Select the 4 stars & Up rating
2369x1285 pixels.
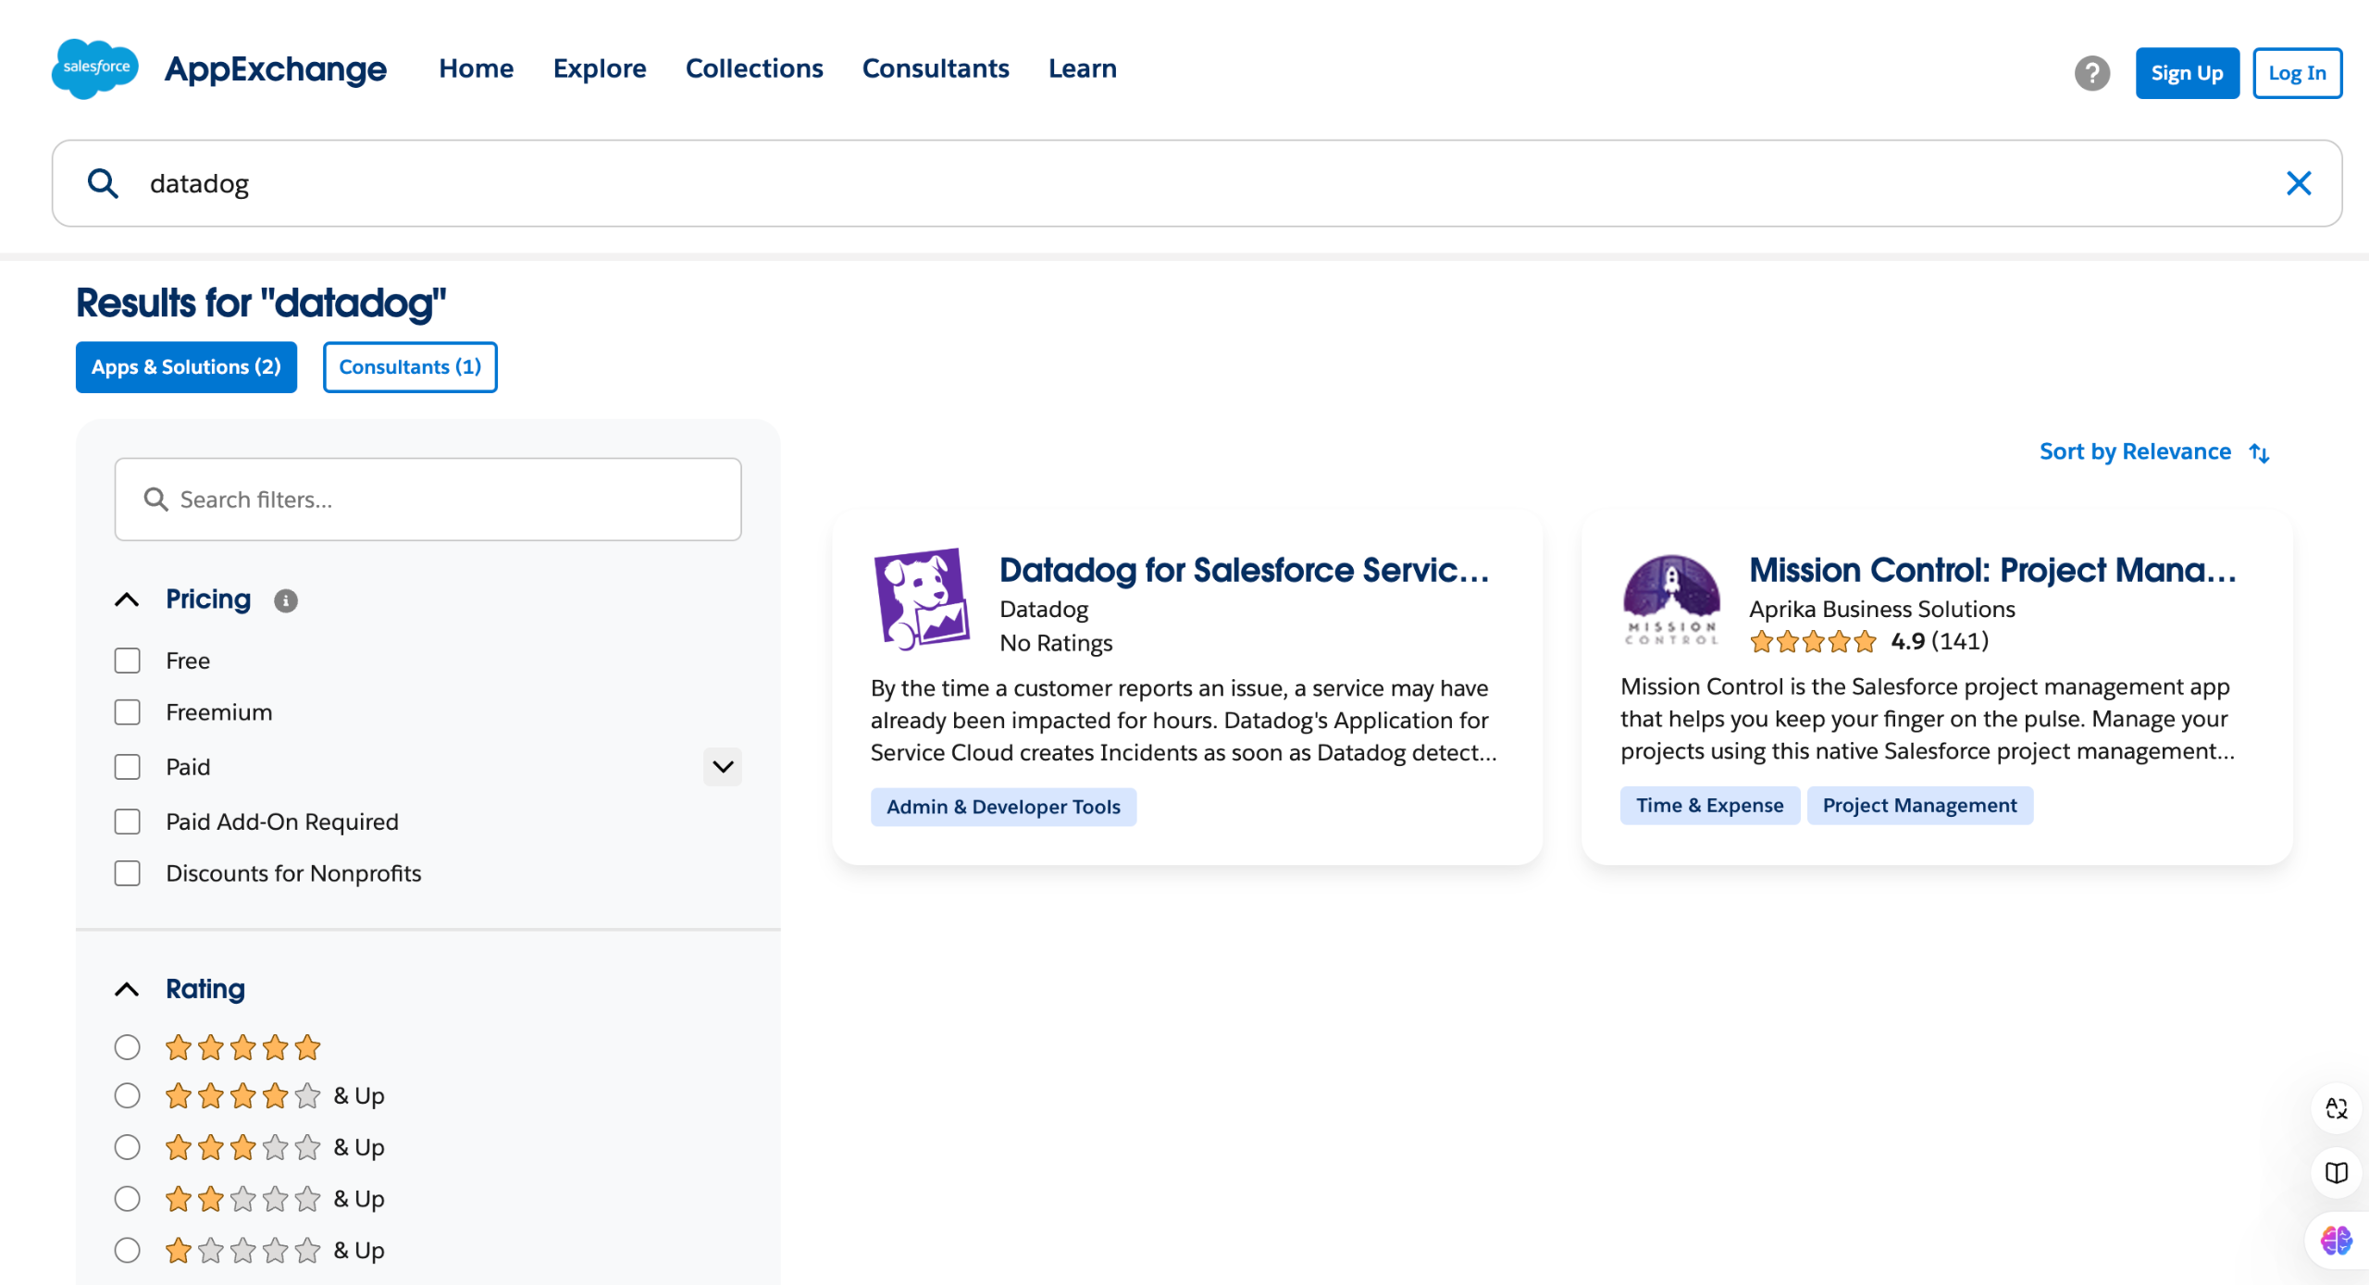[128, 1096]
